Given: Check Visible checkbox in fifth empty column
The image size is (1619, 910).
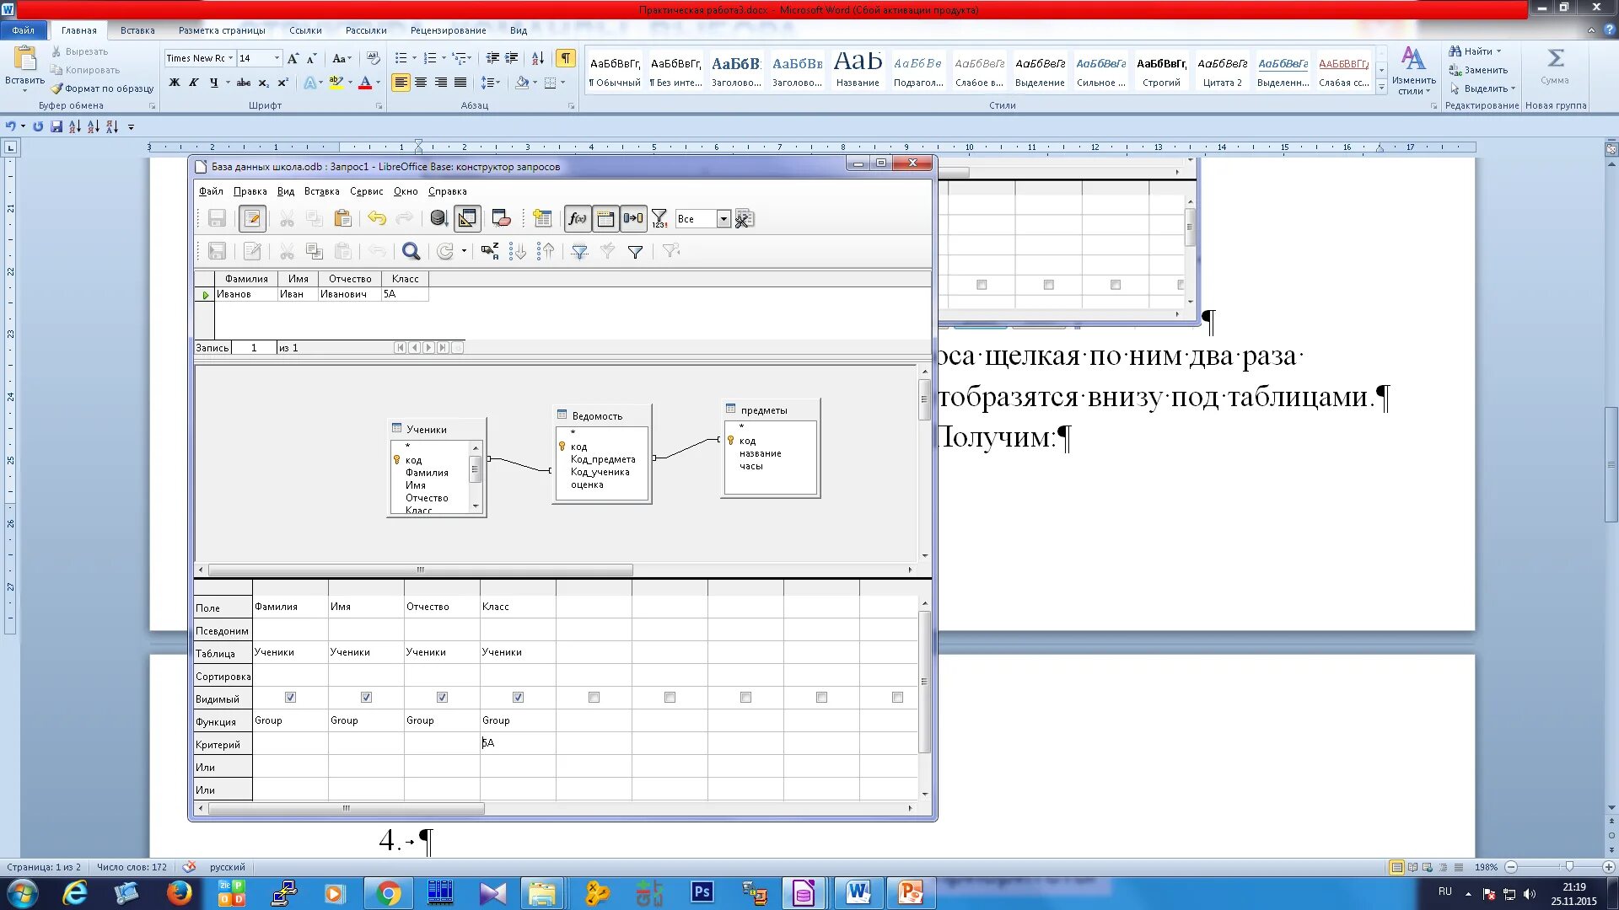Looking at the screenshot, I should tap(594, 698).
